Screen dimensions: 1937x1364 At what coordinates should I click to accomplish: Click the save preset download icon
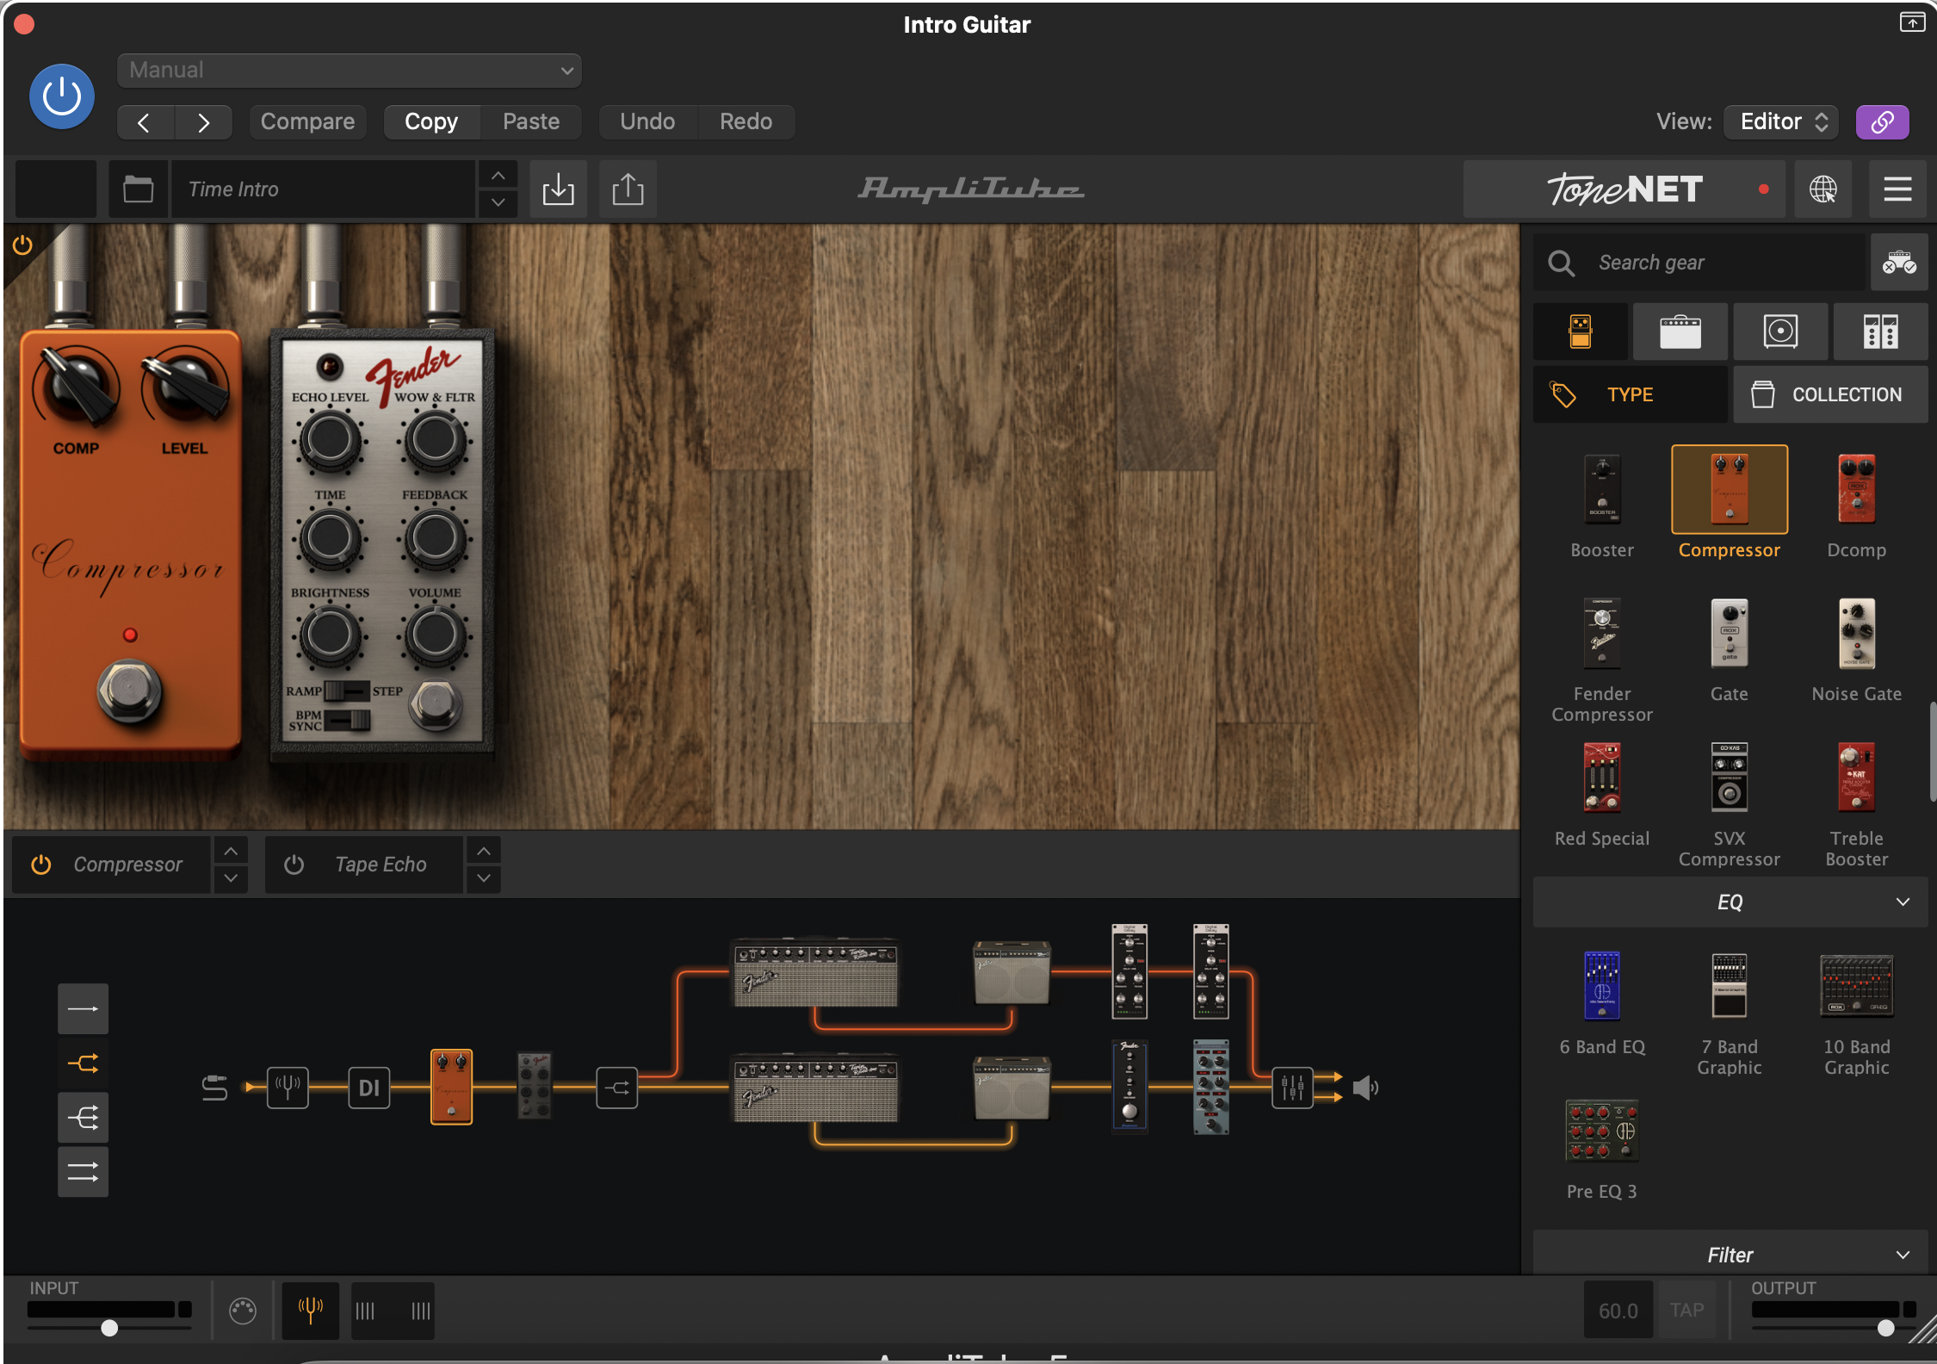pos(558,189)
